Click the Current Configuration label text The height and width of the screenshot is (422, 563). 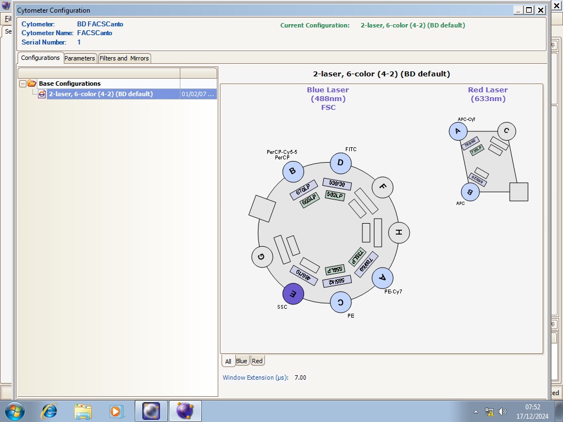[315, 25]
